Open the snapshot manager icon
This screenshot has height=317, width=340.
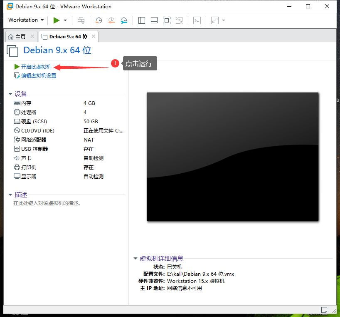124,20
